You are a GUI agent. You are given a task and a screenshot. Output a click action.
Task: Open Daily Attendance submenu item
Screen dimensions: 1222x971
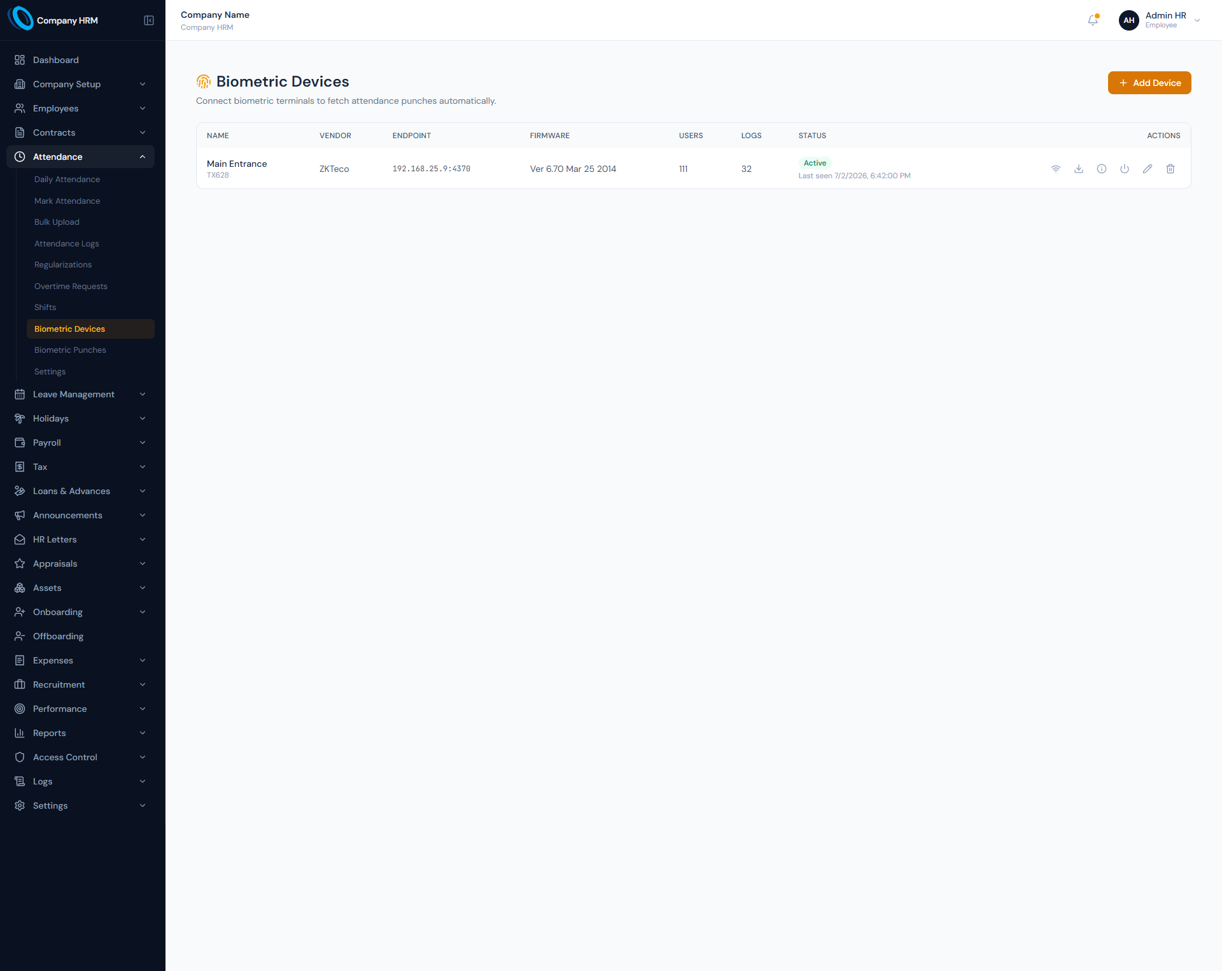90,180
